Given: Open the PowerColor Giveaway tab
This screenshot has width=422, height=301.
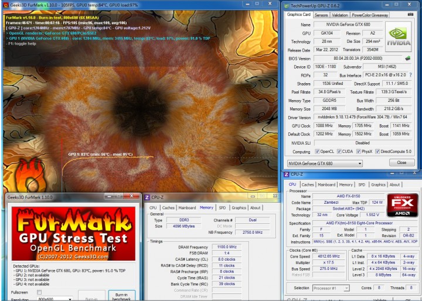Looking at the screenshot, I should (x=370, y=15).
